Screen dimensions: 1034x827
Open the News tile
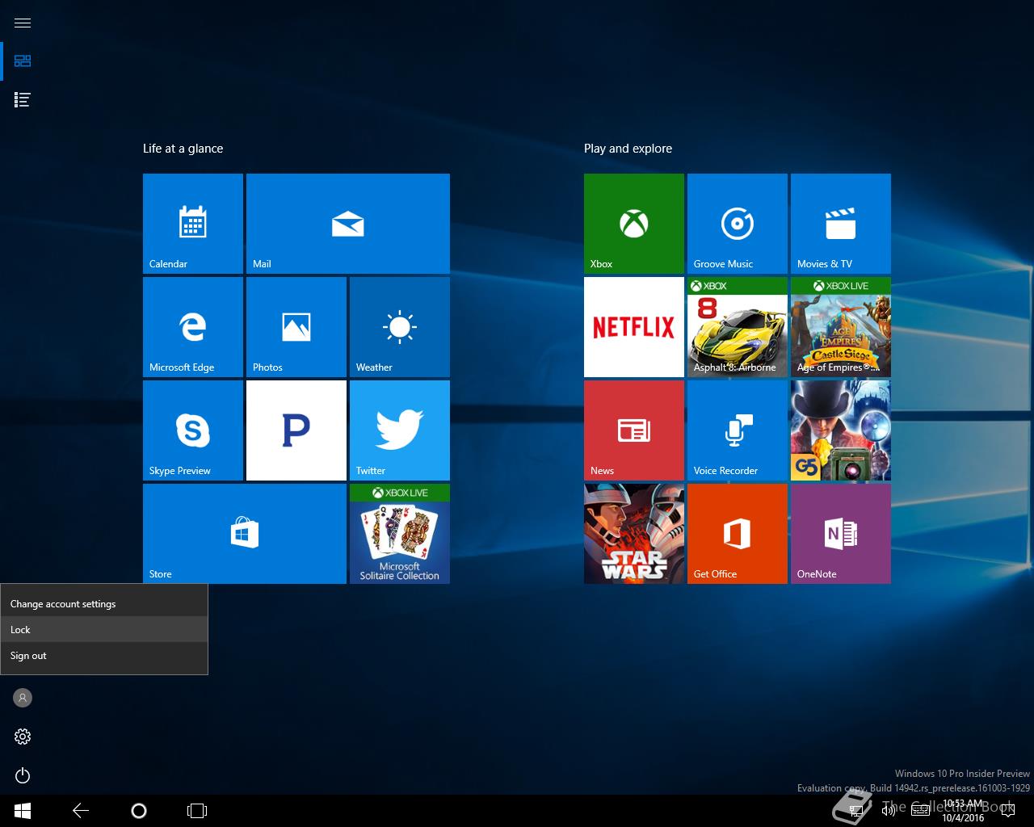point(634,430)
